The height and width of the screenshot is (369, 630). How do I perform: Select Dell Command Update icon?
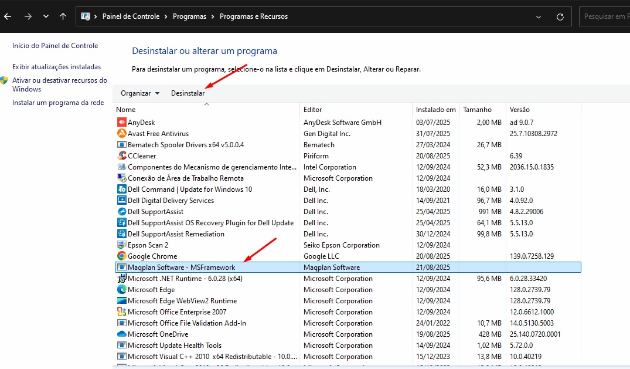coord(121,189)
